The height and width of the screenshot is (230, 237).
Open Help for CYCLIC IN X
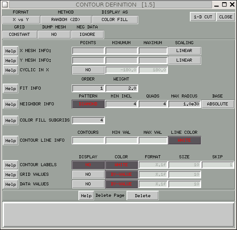tap(10, 70)
